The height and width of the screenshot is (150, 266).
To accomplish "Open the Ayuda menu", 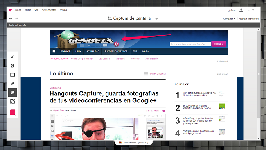I will pos(63,10).
